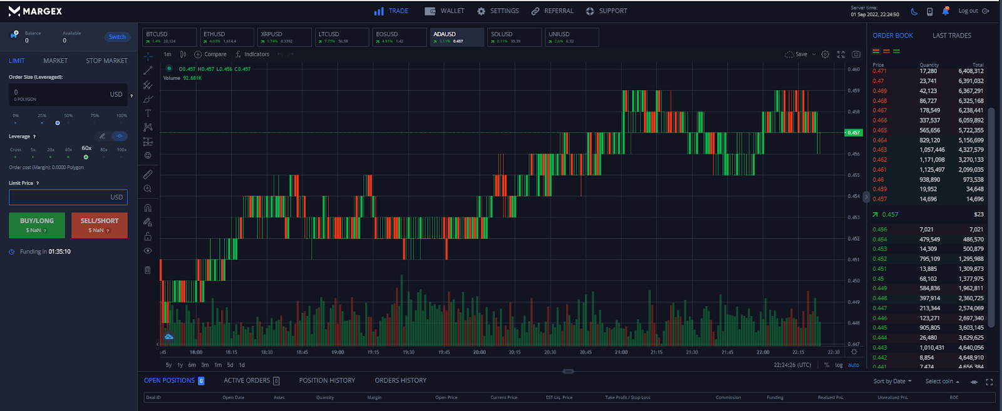Image resolution: width=1002 pixels, height=411 pixels.
Task: Switch to the LAST TRADES tab
Action: pos(951,36)
